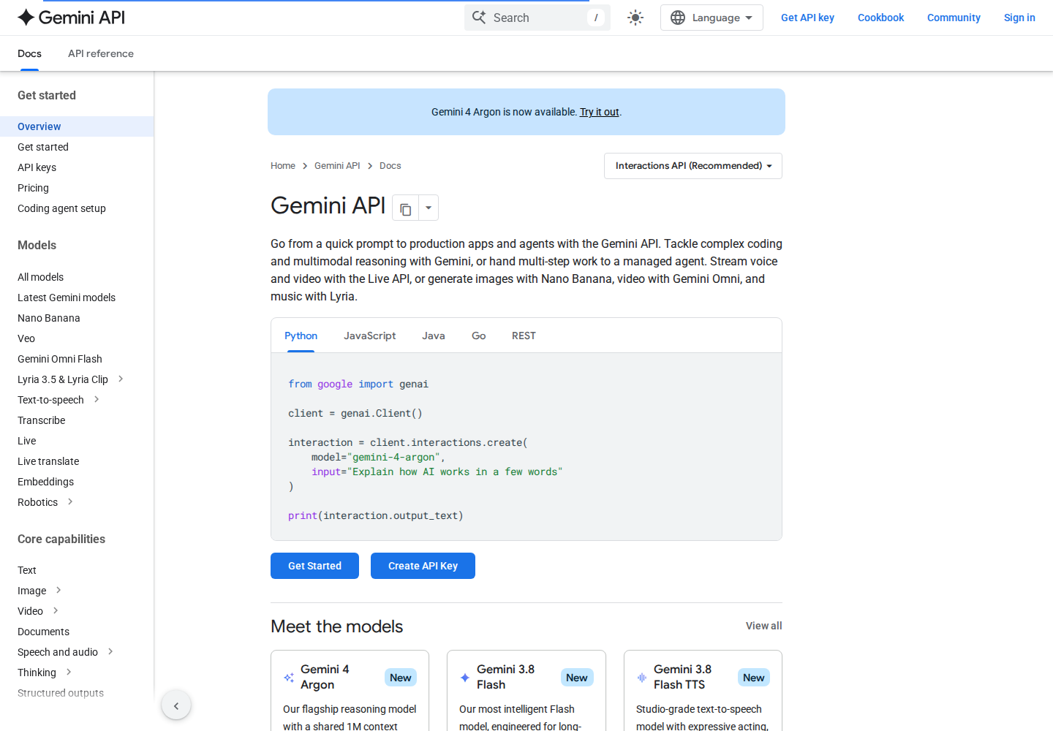Collapse the sidebar with the chevron button
The width and height of the screenshot is (1053, 731).
tap(176, 705)
